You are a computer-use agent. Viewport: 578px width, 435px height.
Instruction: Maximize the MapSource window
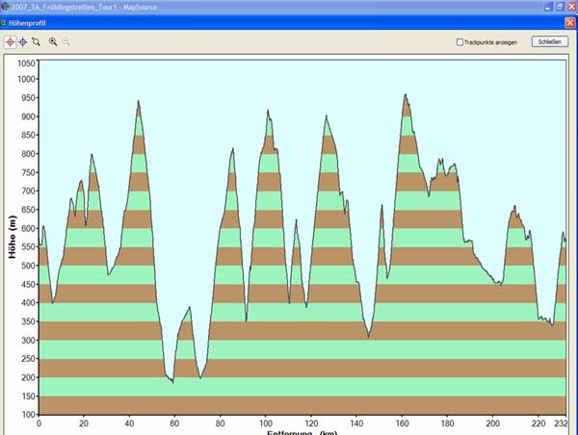[x=558, y=6]
